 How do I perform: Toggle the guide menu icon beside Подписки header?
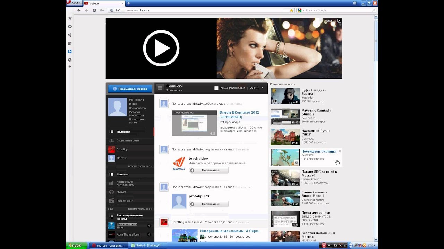[x=160, y=88]
